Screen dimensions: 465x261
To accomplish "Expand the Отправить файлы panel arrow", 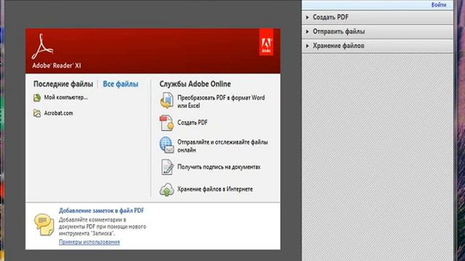I will click(x=307, y=31).
